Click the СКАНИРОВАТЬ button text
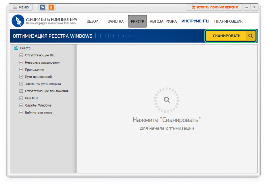This screenshot has width=267, height=186. click(226, 36)
